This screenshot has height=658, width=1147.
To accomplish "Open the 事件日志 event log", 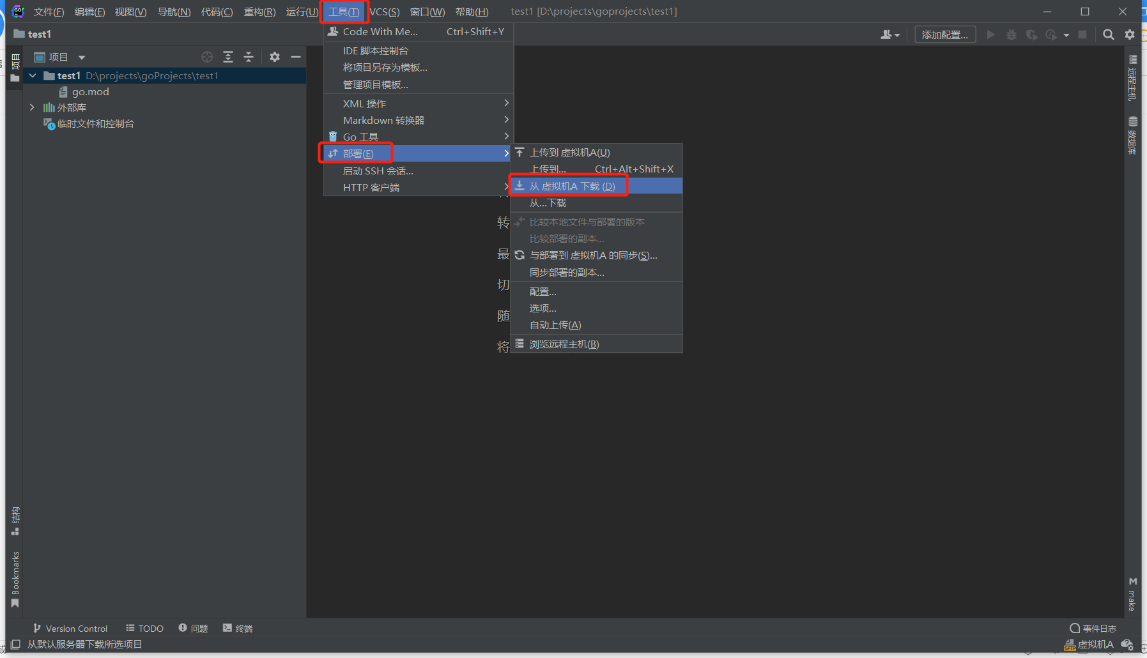I will (x=1093, y=629).
